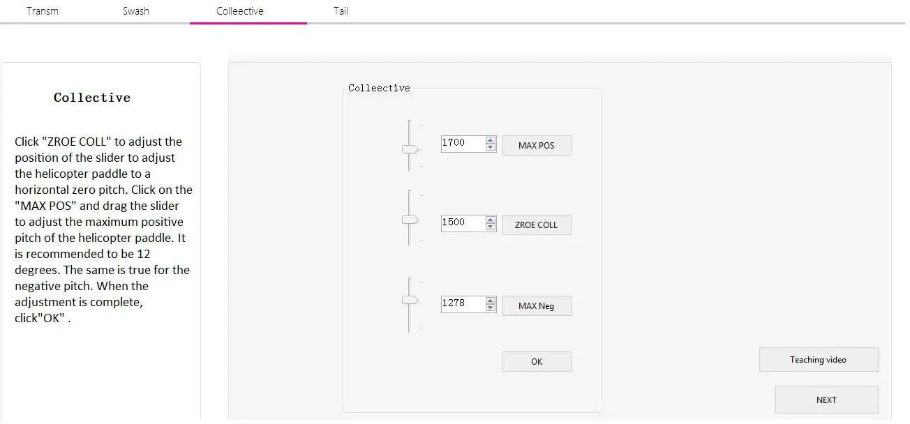
Task: Click the MAX POS slider handle
Action: [x=410, y=149]
